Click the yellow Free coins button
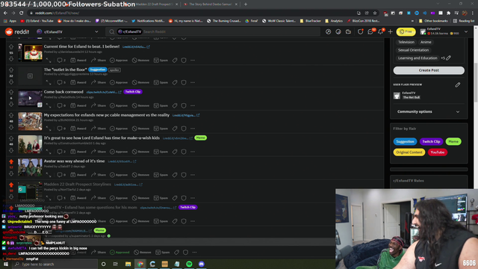Viewport: 478px width, 269px height. click(x=406, y=31)
